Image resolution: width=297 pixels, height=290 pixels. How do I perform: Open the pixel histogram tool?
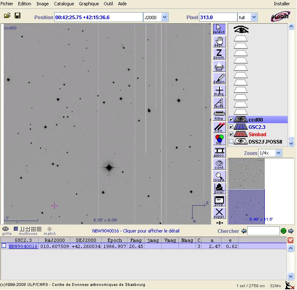[219, 188]
